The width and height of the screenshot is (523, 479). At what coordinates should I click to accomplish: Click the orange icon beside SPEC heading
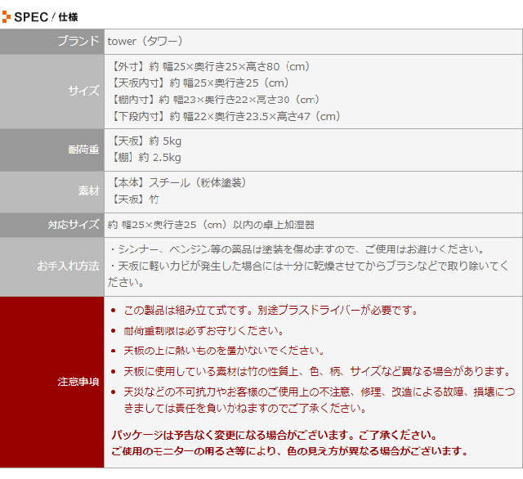7,16
